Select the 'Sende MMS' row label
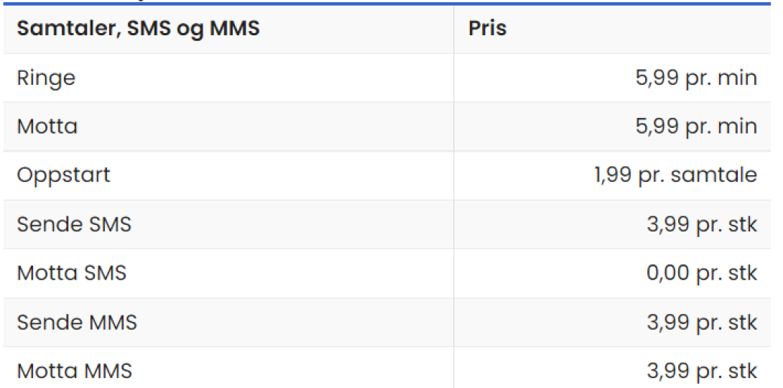783x388 pixels. (x=77, y=322)
